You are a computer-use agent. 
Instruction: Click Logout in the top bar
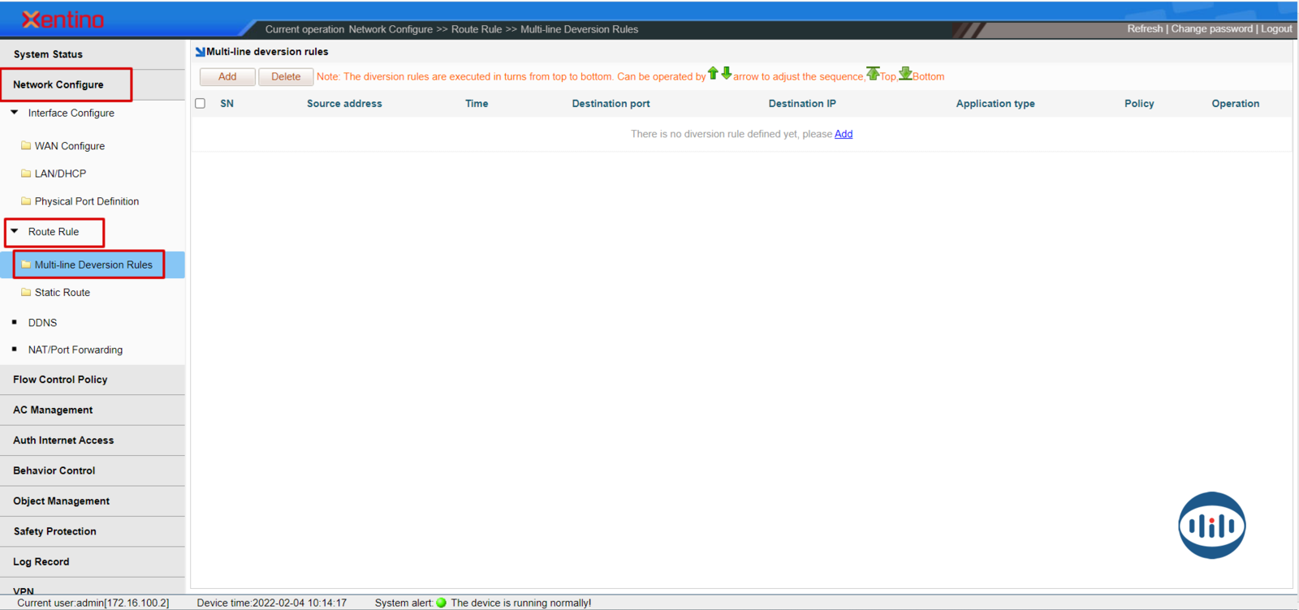click(1276, 28)
